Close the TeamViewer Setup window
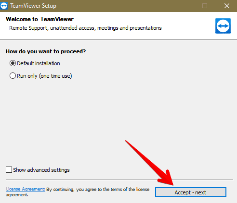 [x=227, y=6]
